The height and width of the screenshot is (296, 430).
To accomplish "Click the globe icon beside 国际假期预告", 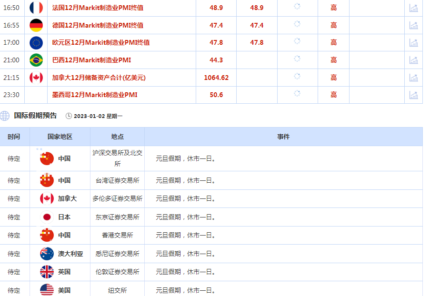I will click(x=5, y=116).
